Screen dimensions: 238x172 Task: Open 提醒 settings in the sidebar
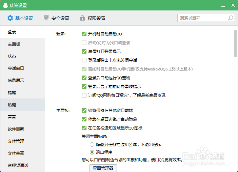(x=23, y=92)
